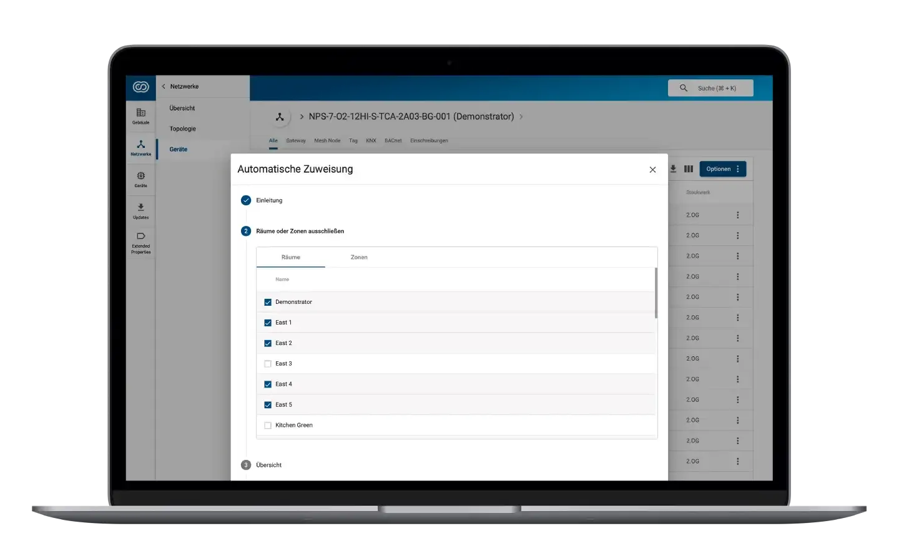The width and height of the screenshot is (899, 556).
Task: Enable the East 3 checkbox
Action: (268, 364)
